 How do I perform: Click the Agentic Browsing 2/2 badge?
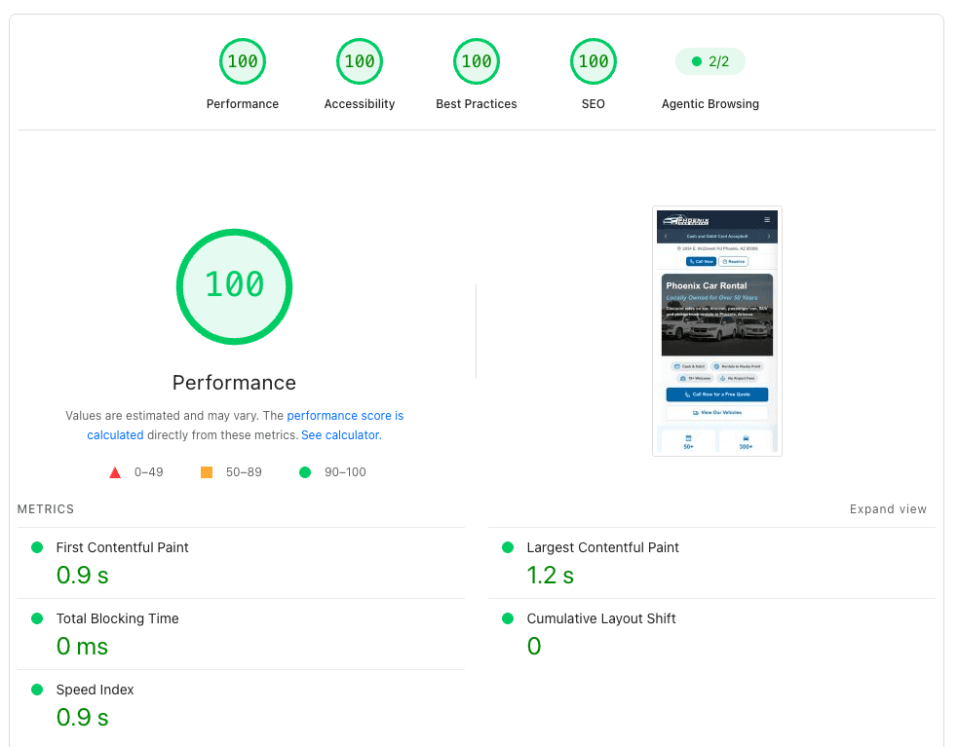710,61
